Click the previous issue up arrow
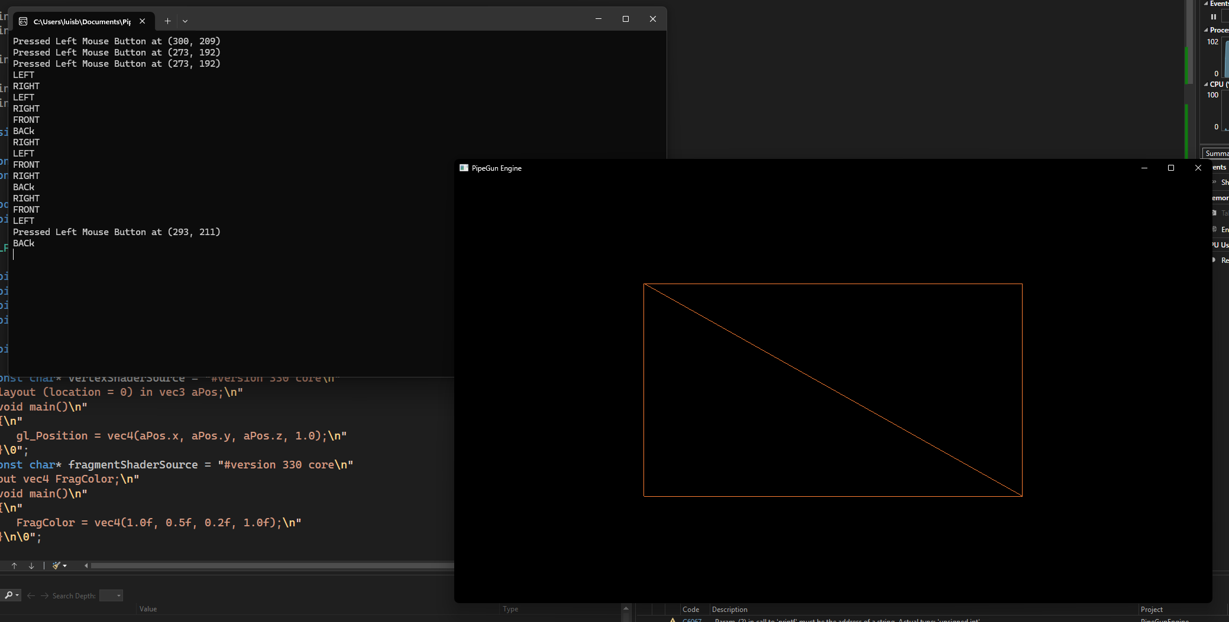Viewport: 1229px width, 622px height. click(14, 565)
